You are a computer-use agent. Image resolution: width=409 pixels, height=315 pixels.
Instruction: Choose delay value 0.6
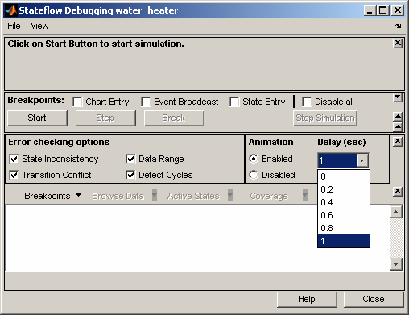344,215
